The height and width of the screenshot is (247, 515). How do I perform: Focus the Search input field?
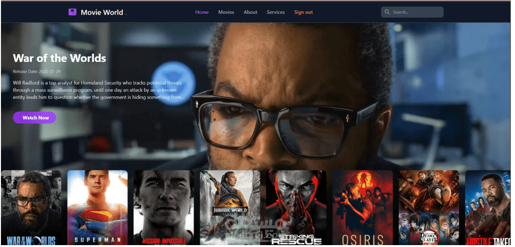pos(412,12)
